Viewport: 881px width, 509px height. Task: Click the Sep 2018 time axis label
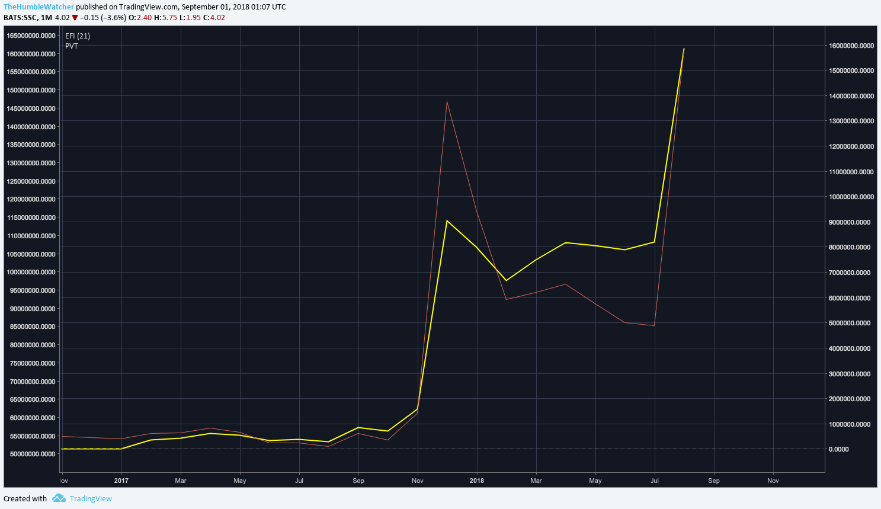tap(714, 481)
